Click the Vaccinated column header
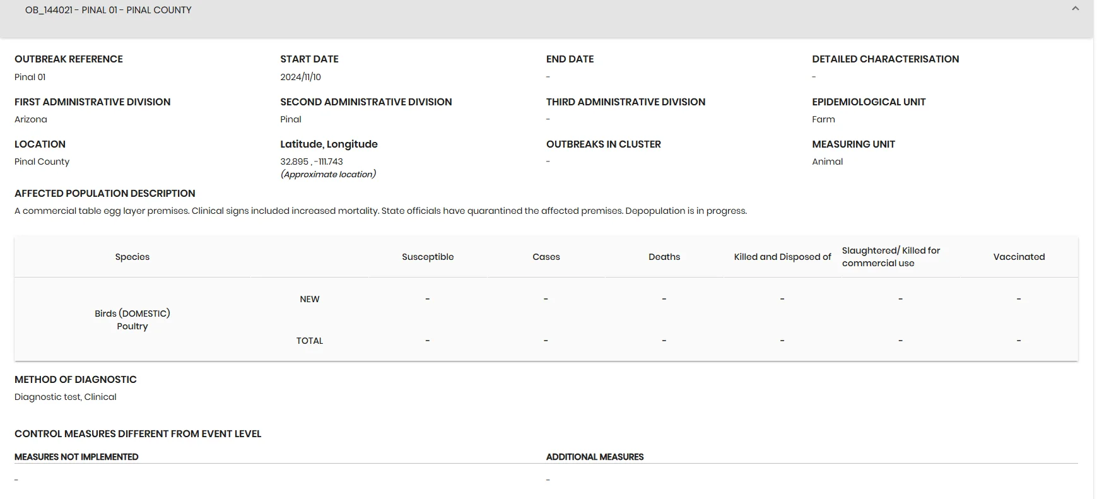Viewport: 1097px width, 499px height. [x=1019, y=257]
